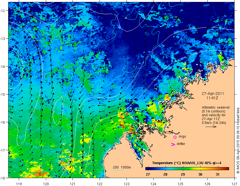Click the '11:41Z' time label
The width and height of the screenshot is (240, 186).
tap(212, 98)
